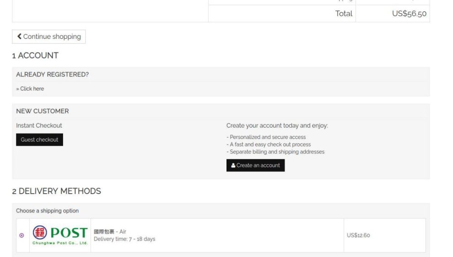Click "Create your account today and enjoy" text
Screen dimensions: 453x257
pos(277,125)
